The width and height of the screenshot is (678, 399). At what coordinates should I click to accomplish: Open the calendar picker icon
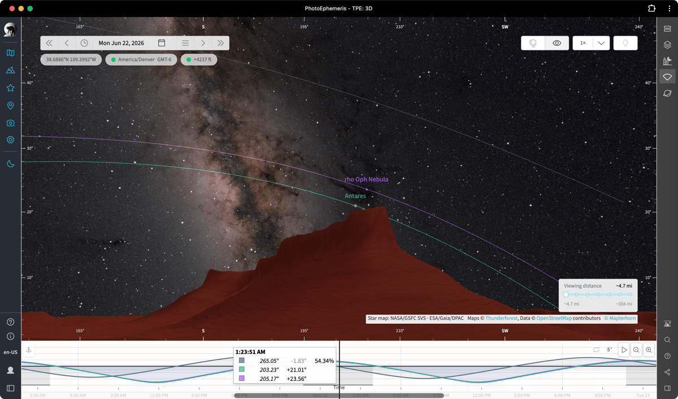point(162,43)
